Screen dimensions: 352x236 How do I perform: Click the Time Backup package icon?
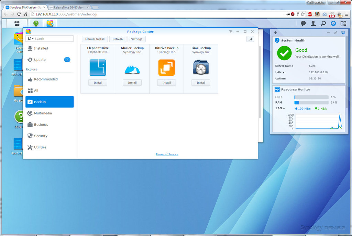click(201, 67)
